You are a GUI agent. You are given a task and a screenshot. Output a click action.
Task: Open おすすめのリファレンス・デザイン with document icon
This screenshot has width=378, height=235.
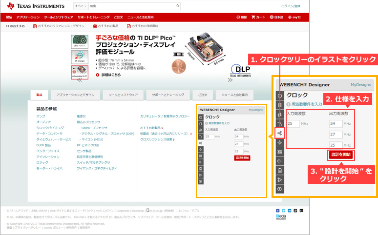point(59,26)
